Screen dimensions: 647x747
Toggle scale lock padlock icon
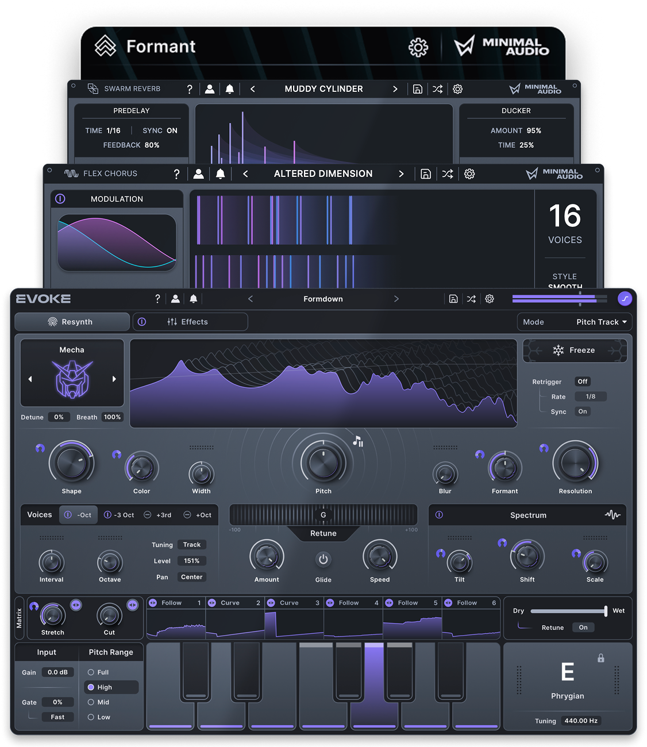coord(600,659)
